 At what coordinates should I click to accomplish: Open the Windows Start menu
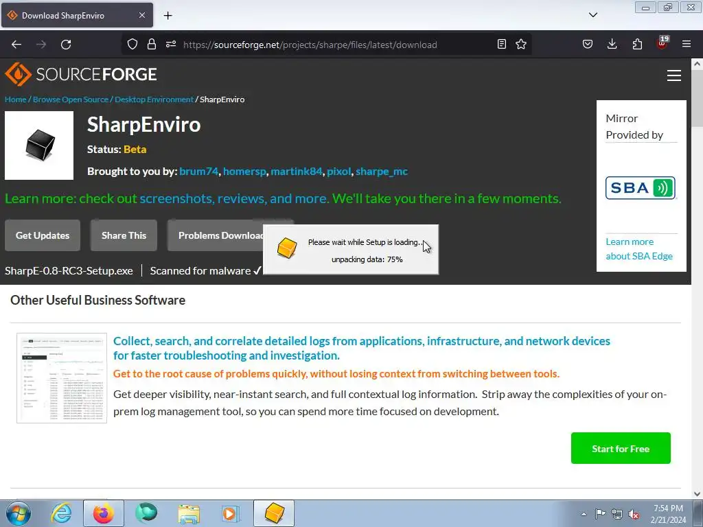(x=19, y=513)
